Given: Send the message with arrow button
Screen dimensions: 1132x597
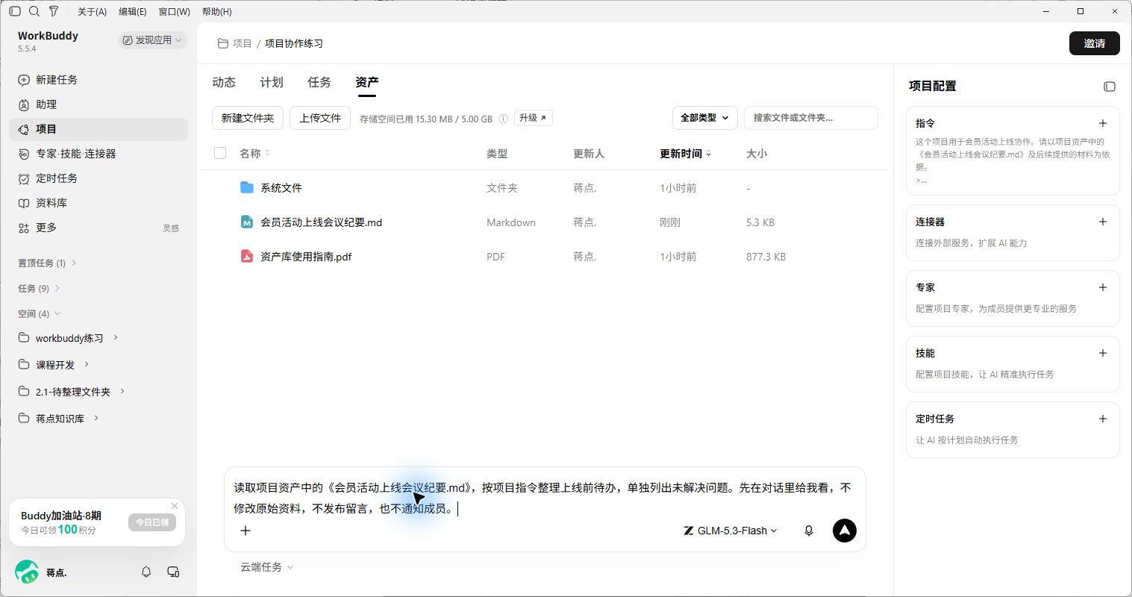Looking at the screenshot, I should click(845, 531).
